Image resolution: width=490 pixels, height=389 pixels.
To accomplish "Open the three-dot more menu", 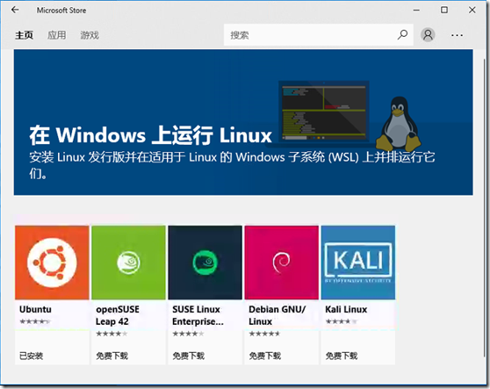I will [x=457, y=35].
